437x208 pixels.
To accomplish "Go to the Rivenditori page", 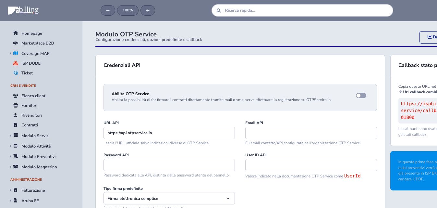I will coord(31,115).
